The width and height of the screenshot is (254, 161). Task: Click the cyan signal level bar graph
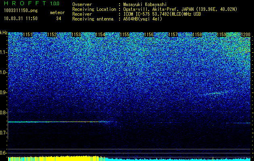pyautogui.click(x=177, y=159)
